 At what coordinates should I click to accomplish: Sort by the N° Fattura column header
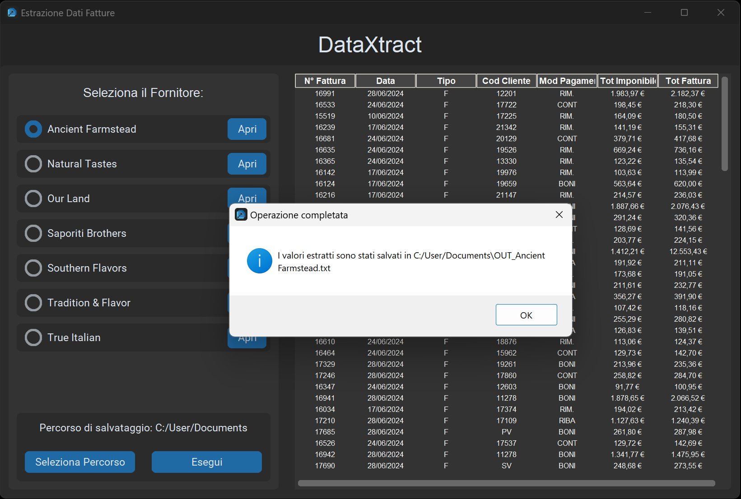[325, 81]
